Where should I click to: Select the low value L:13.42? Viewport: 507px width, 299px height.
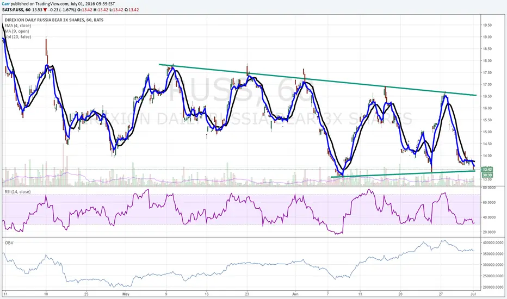click(x=116, y=10)
